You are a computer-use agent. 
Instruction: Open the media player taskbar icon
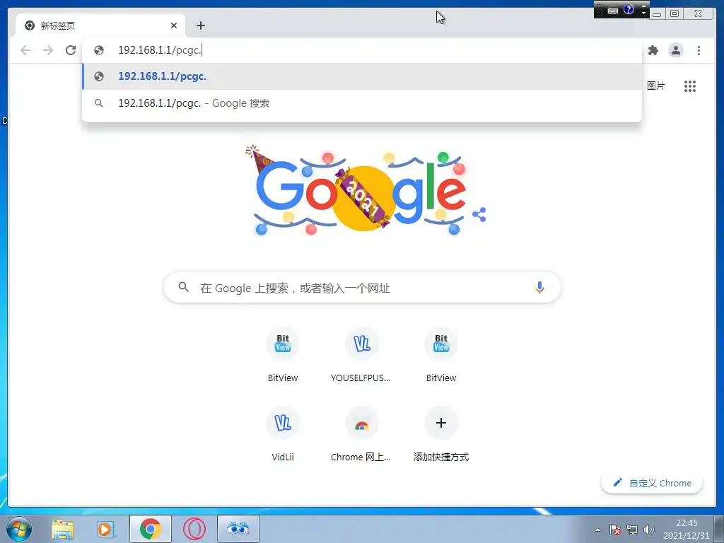[x=105, y=529]
